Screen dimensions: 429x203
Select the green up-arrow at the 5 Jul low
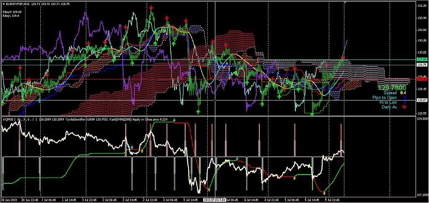[x=312, y=114]
